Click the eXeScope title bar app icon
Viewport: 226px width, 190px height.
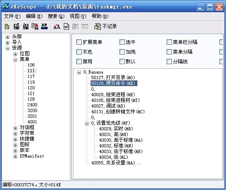pos(6,6)
